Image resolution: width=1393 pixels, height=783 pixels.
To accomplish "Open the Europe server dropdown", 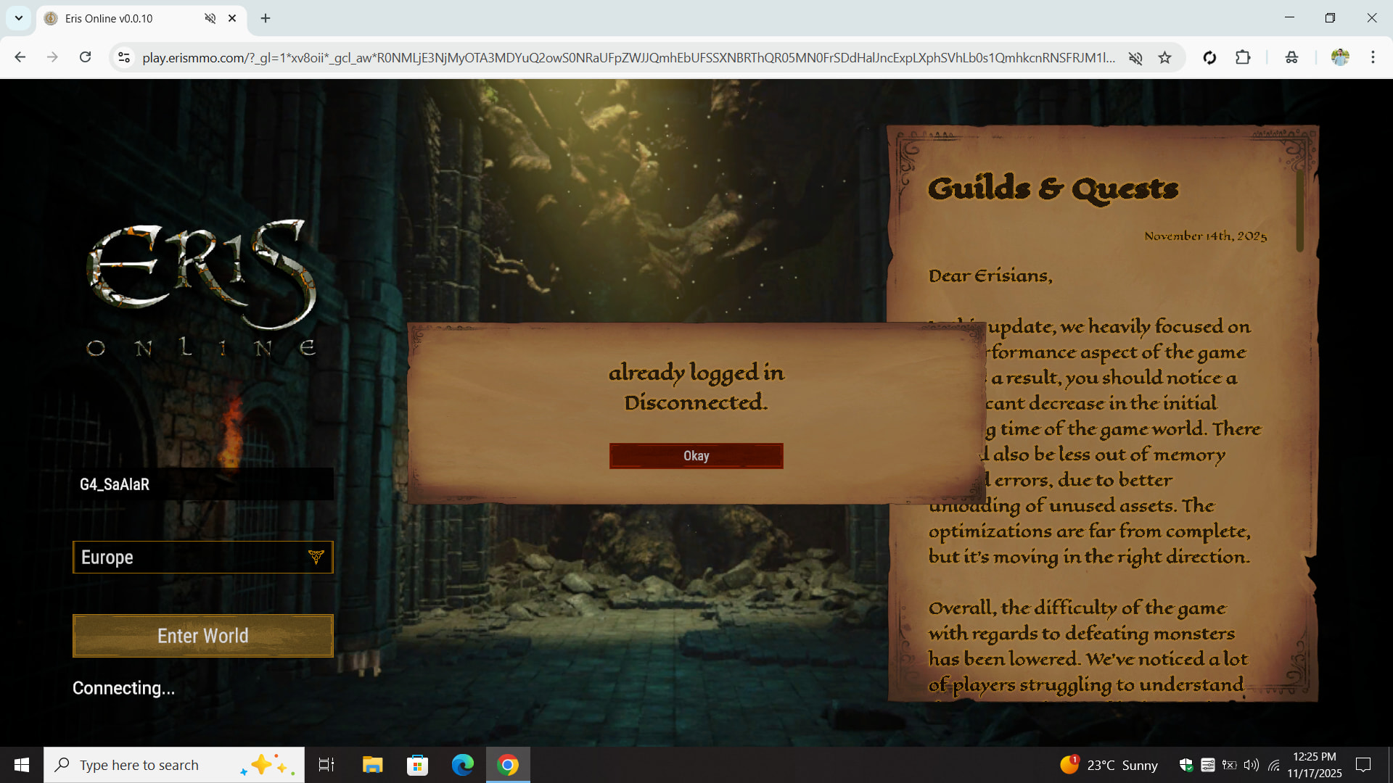I will pyautogui.click(x=202, y=557).
